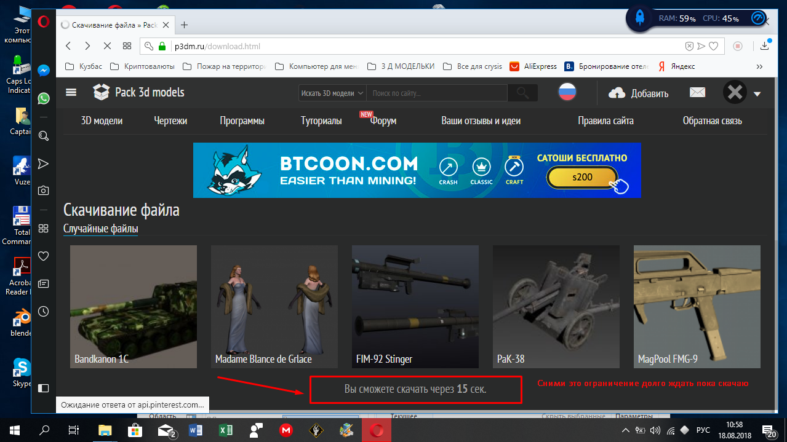Open Обратная связь page
This screenshot has width=787, height=442.
[x=713, y=121]
